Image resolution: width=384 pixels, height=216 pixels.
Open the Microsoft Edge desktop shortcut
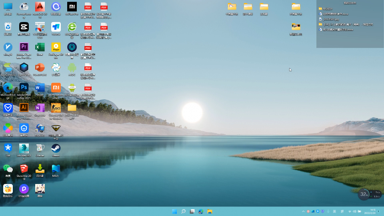(x=8, y=91)
